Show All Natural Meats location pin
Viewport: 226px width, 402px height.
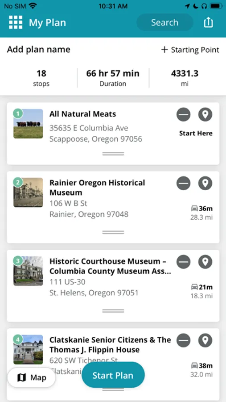pos(205,114)
